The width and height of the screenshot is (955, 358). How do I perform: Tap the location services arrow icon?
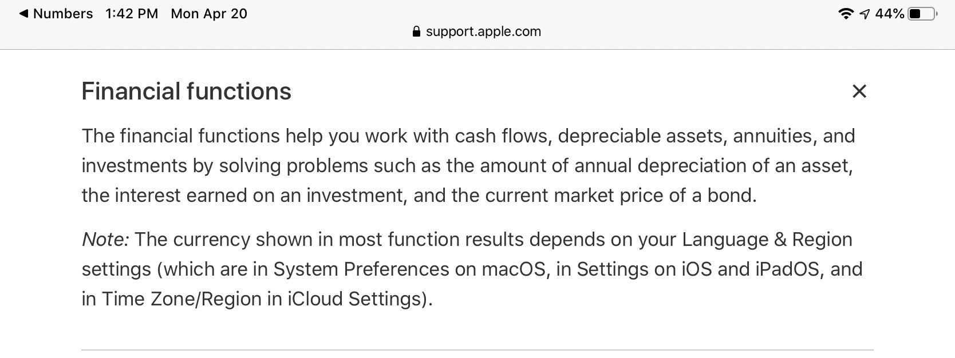pos(864,14)
